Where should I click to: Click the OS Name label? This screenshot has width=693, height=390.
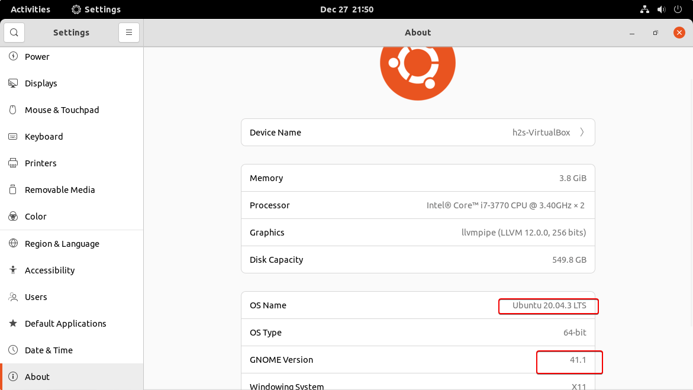pyautogui.click(x=268, y=305)
